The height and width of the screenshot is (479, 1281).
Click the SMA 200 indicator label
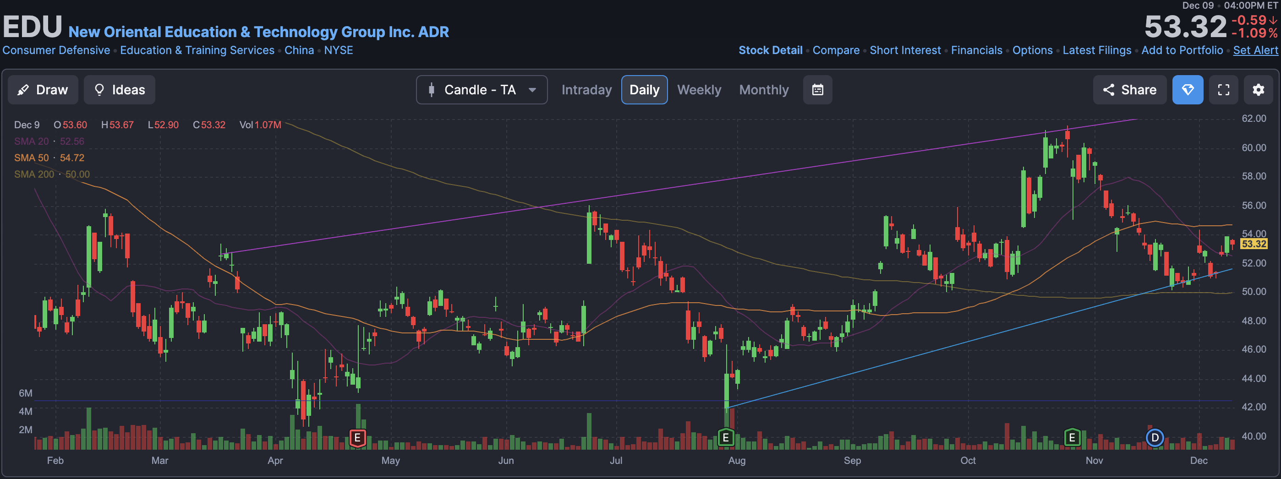[52, 174]
